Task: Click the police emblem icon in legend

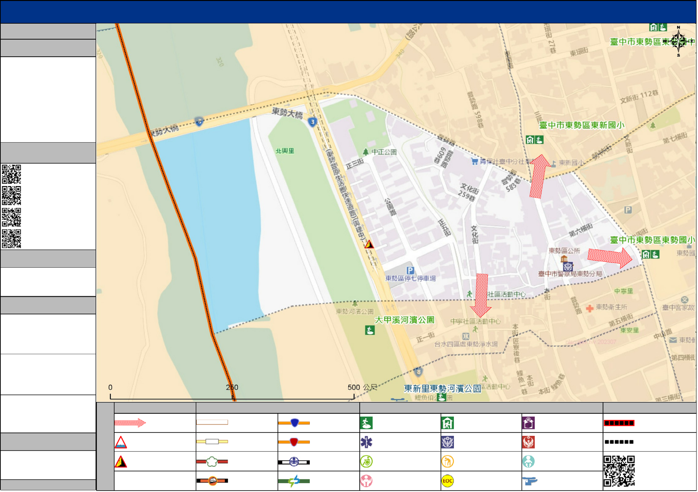Action: [x=448, y=442]
